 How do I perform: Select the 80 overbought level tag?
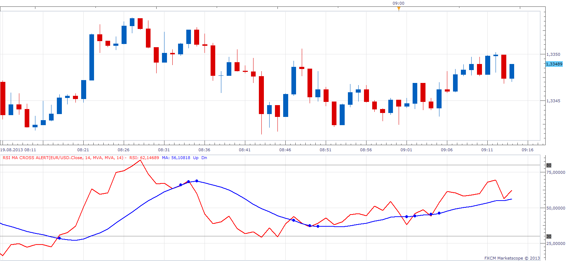(548, 165)
